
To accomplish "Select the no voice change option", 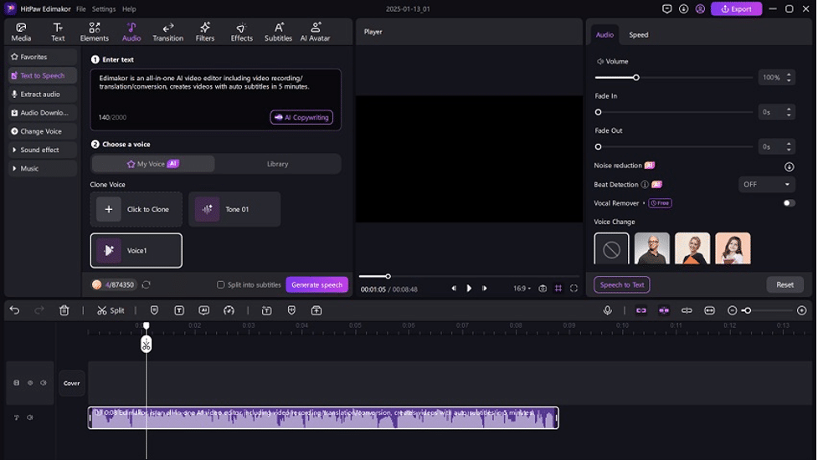I will (611, 249).
